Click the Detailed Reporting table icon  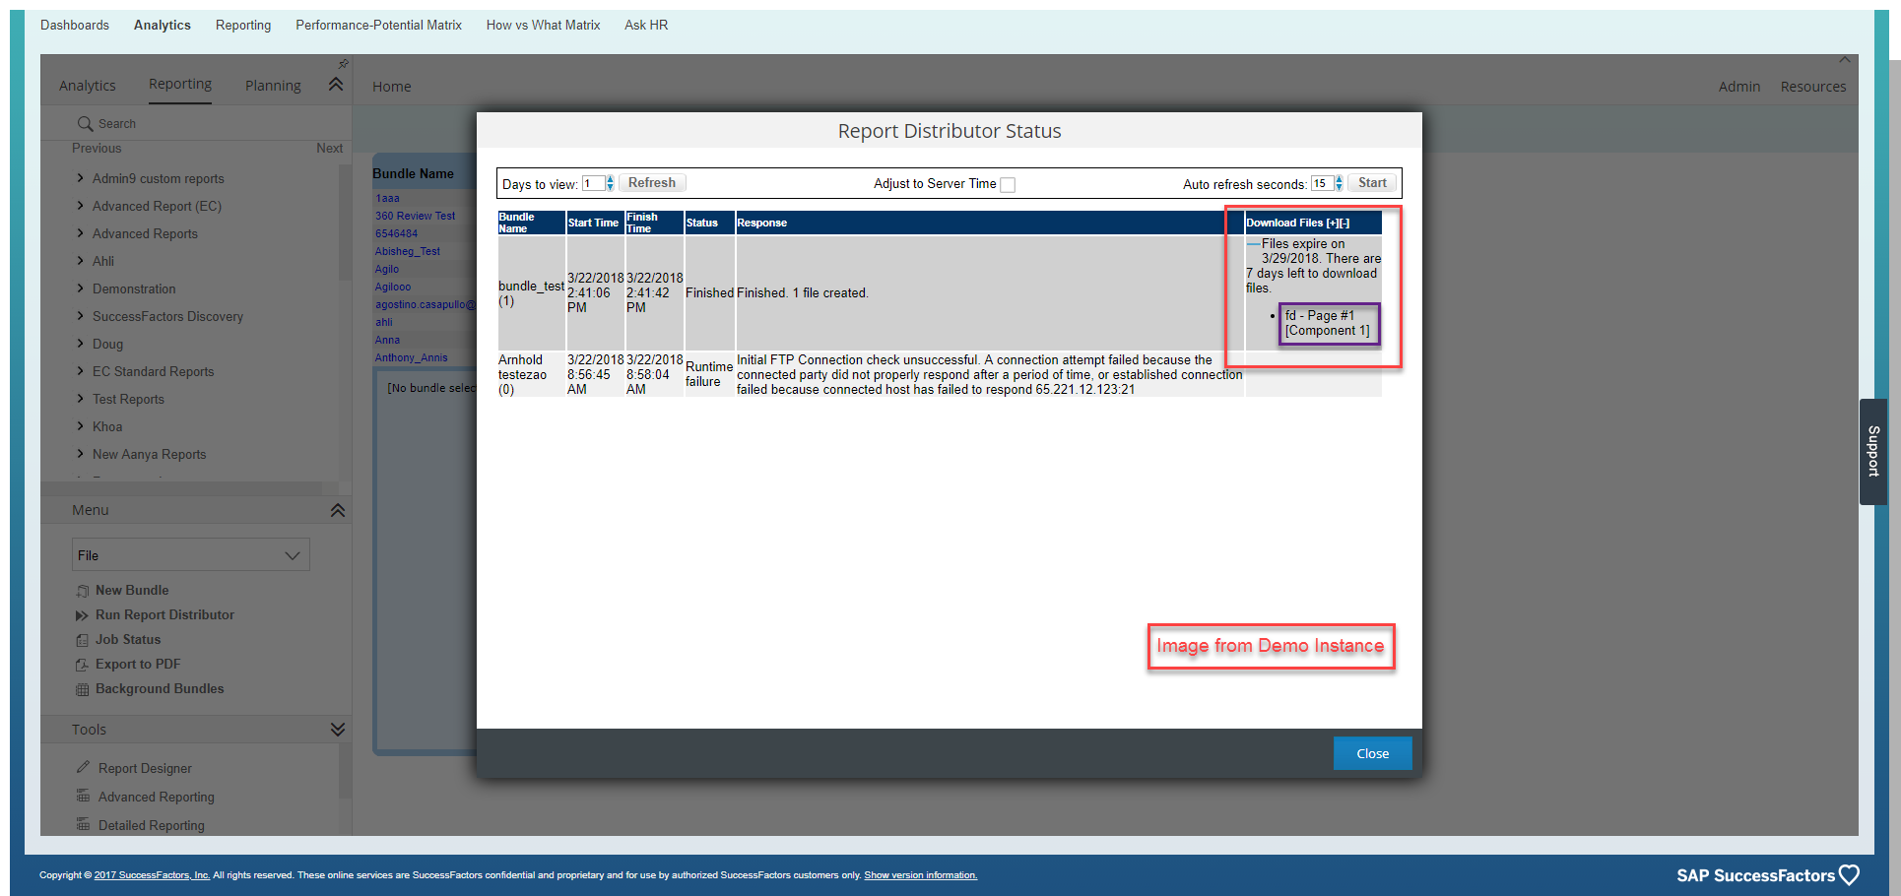coord(84,824)
